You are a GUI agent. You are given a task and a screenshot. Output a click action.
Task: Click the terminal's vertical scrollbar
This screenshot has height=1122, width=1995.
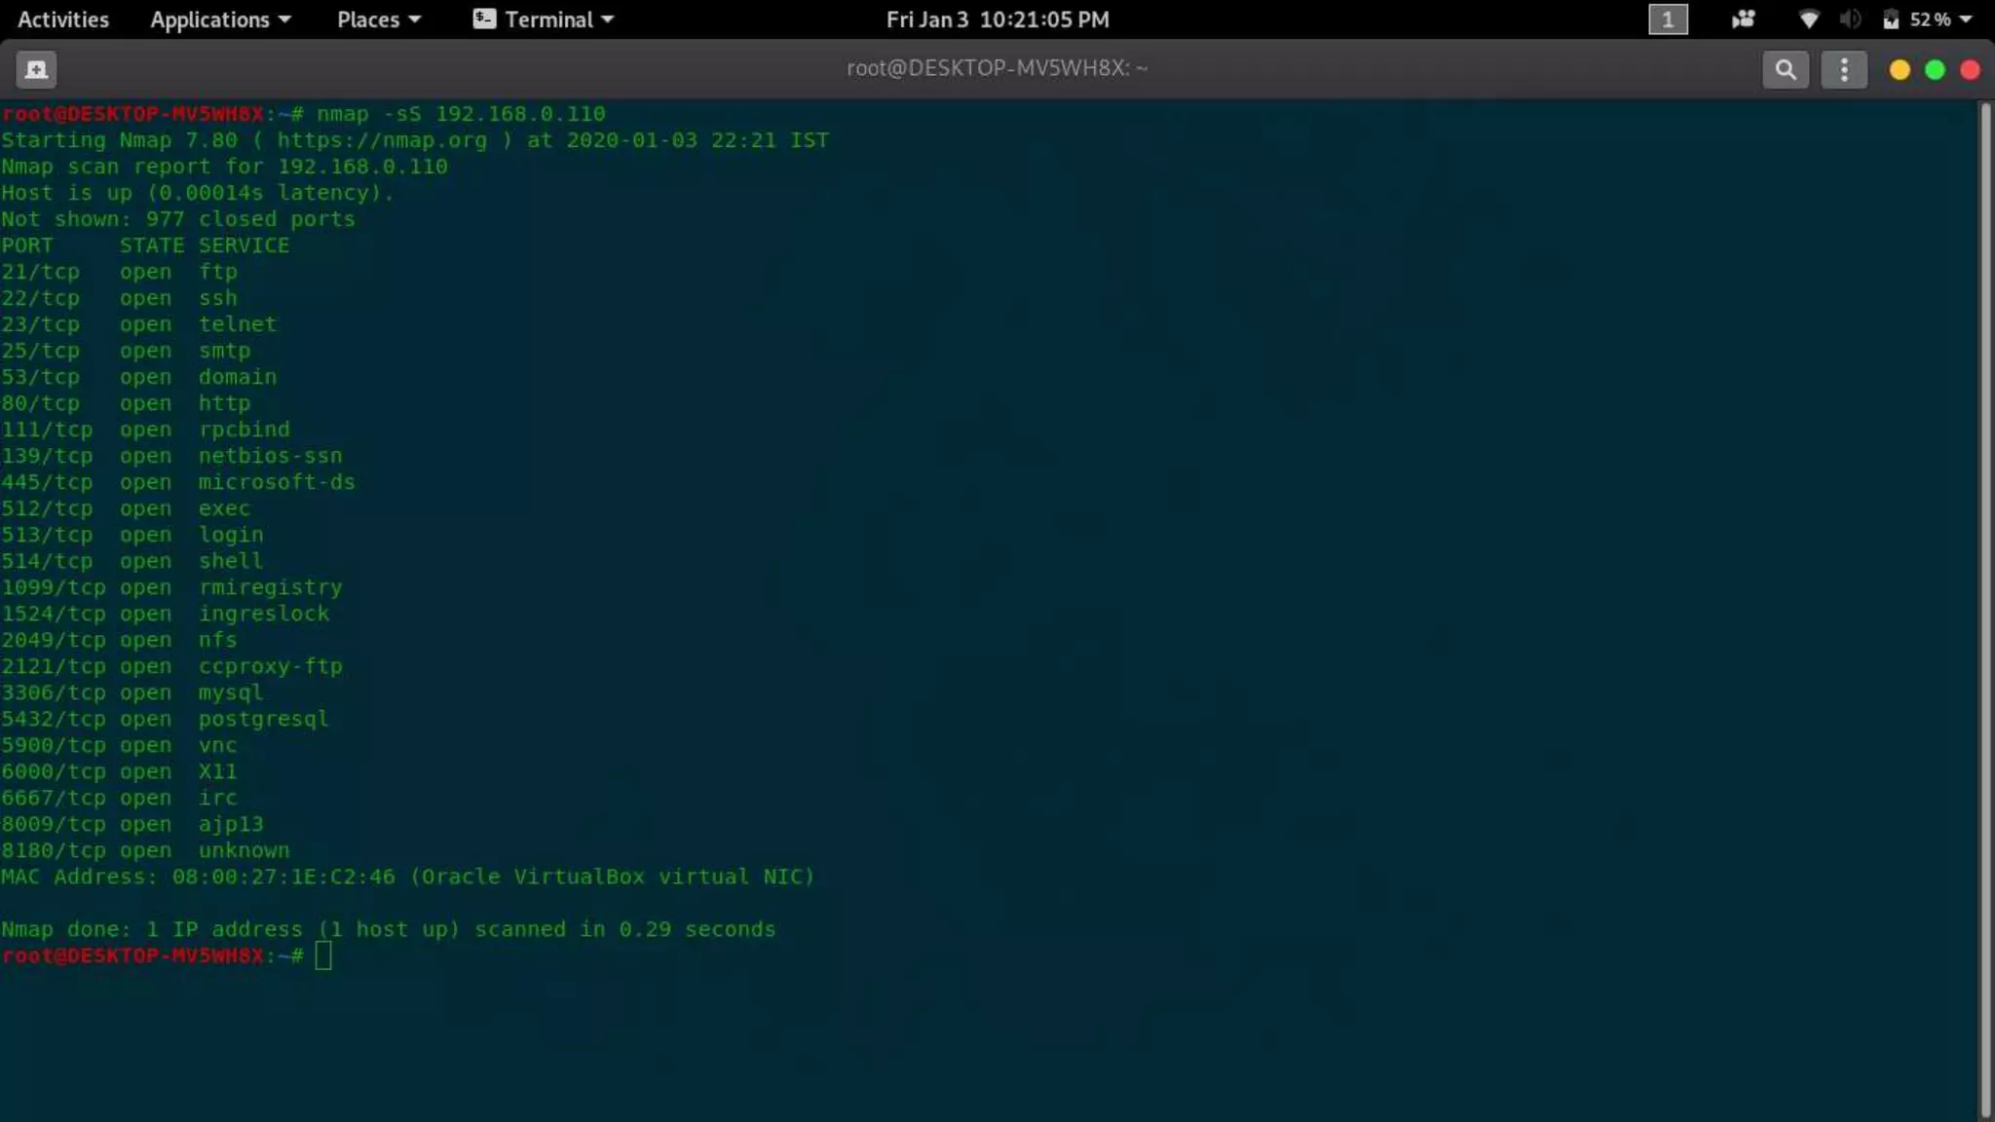tap(1985, 604)
